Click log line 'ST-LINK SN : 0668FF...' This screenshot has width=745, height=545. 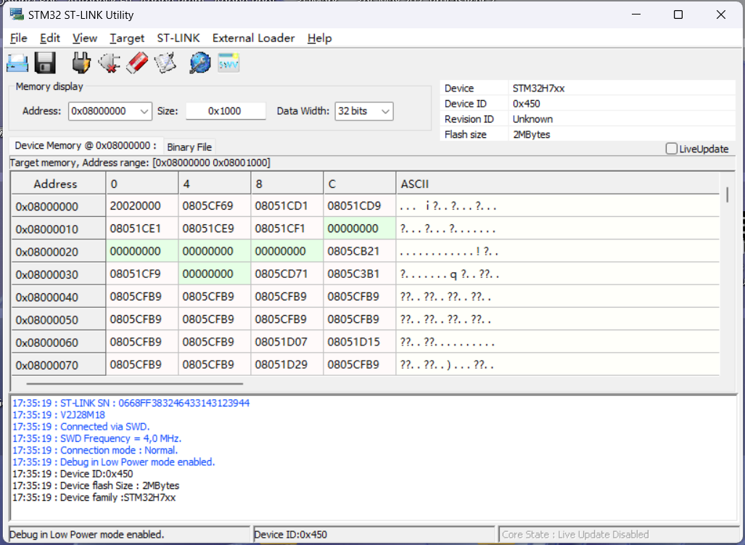[131, 403]
